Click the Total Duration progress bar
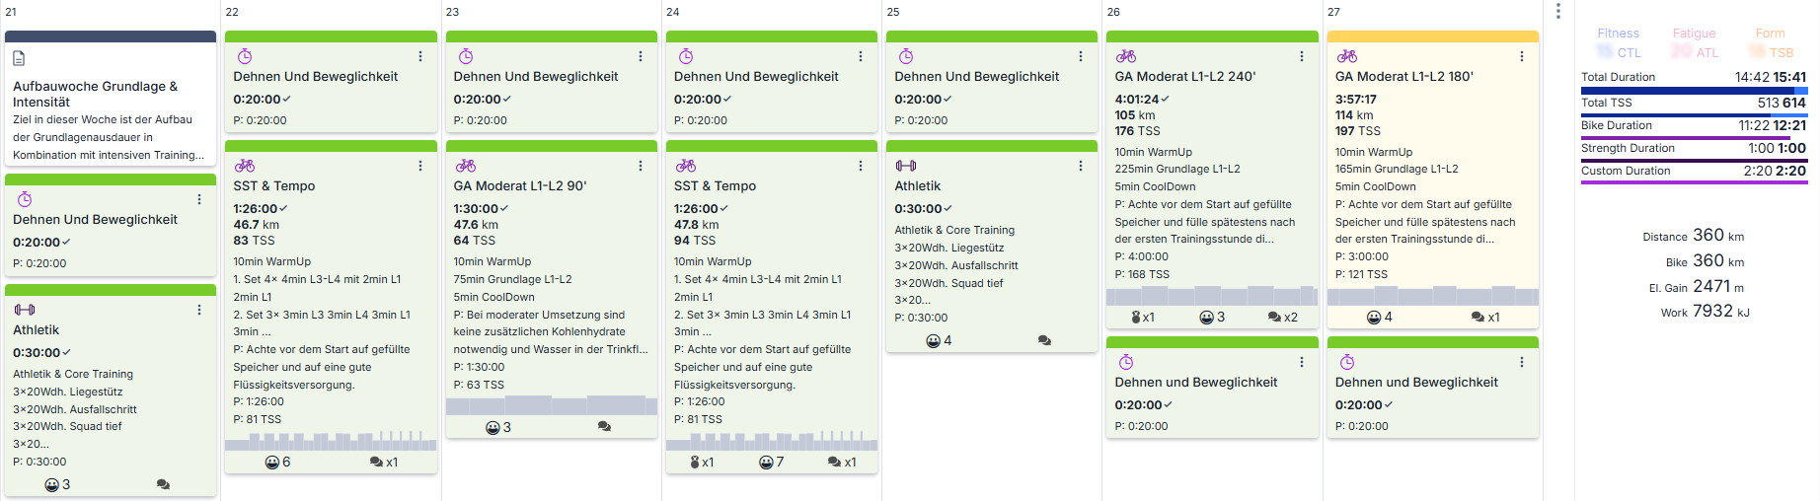The height and width of the screenshot is (501, 1820). 1694,91
